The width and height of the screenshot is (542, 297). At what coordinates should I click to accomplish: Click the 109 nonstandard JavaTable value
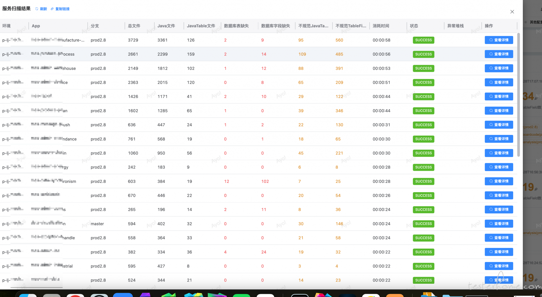[x=302, y=54]
